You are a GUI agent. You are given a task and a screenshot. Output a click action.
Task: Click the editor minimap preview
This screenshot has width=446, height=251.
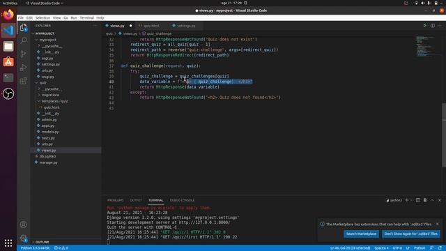425,46
